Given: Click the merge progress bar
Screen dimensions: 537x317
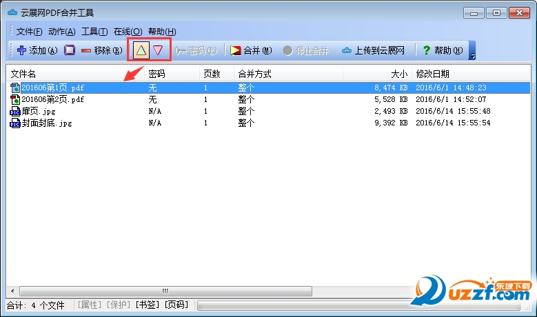Looking at the screenshot, I should (358, 305).
